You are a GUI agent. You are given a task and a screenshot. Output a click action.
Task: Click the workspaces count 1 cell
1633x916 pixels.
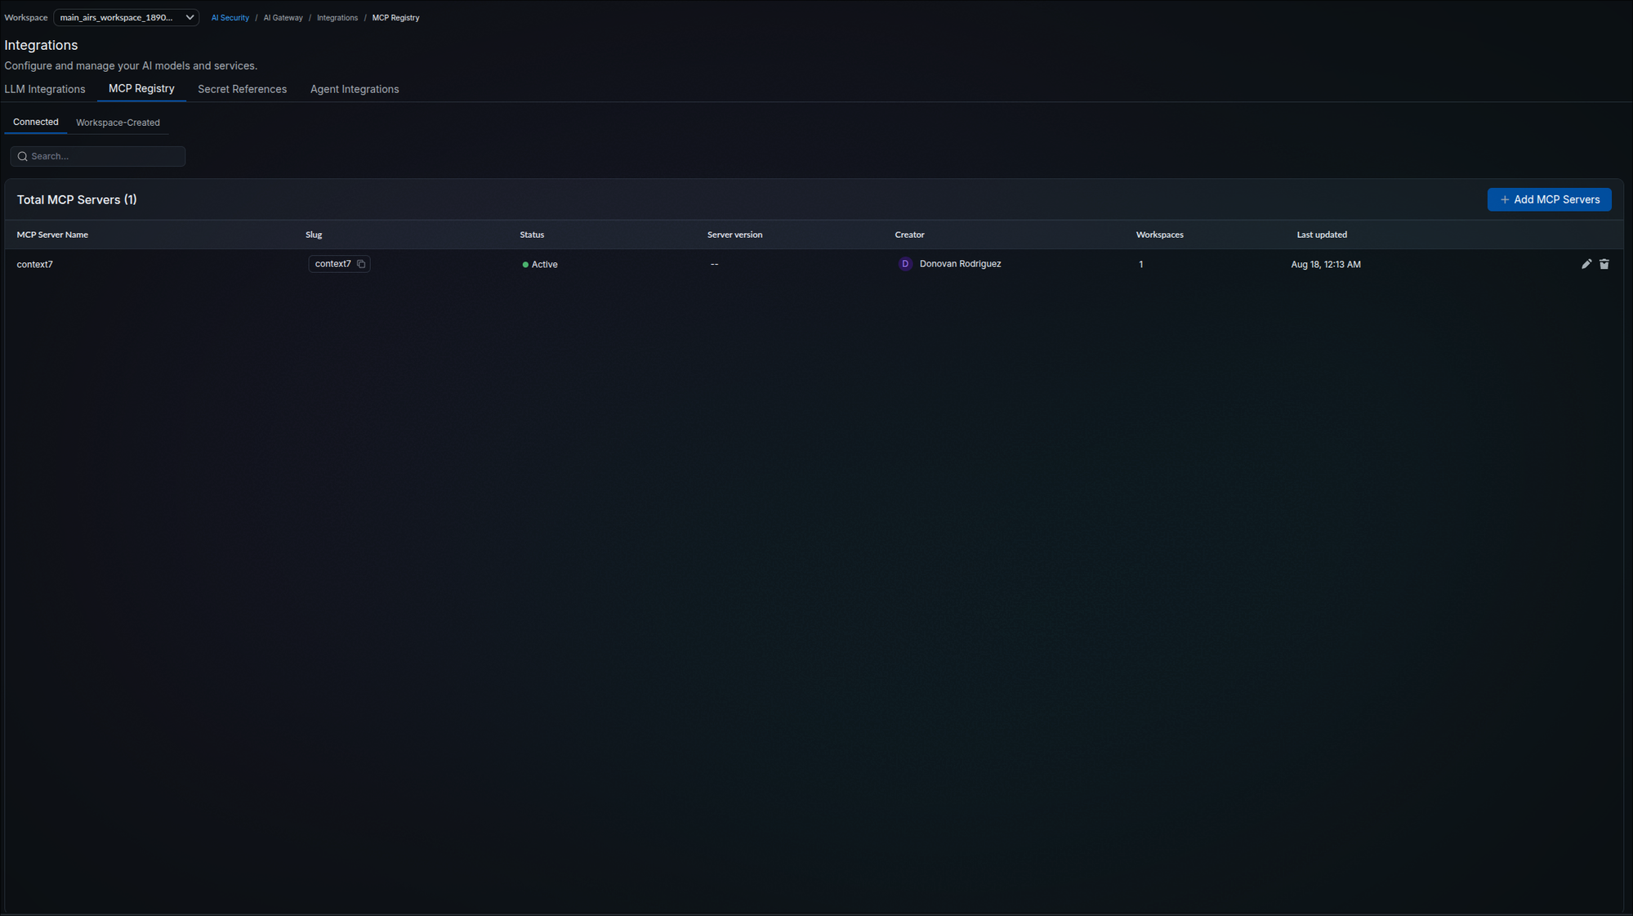(x=1140, y=265)
